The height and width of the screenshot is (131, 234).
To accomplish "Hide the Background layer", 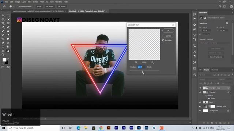I will pos(200,111).
